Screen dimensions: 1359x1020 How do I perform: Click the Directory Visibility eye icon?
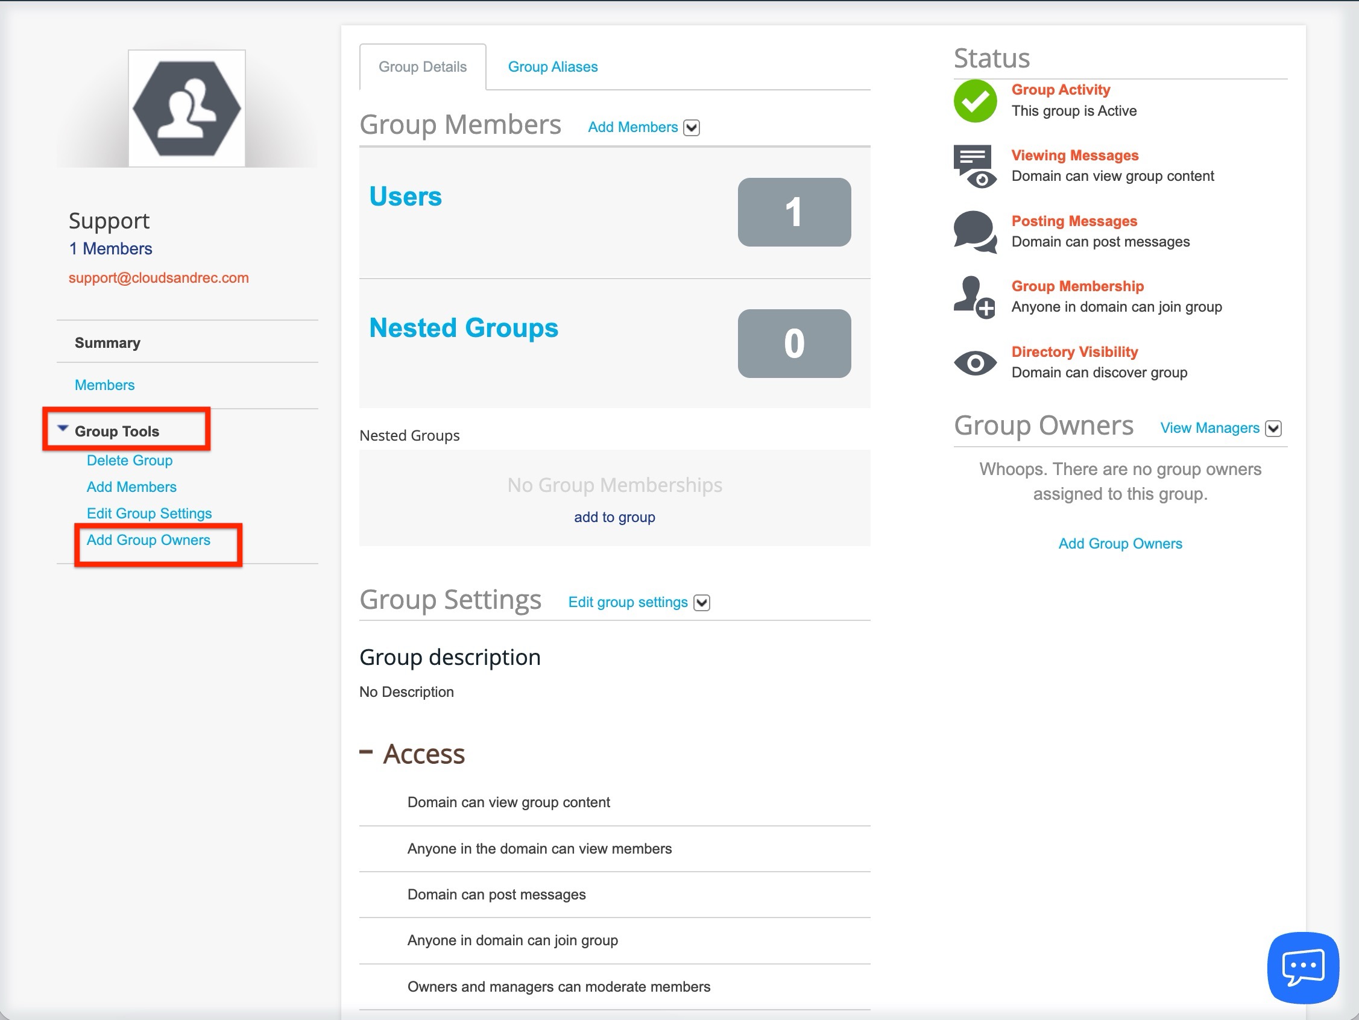pos(975,363)
